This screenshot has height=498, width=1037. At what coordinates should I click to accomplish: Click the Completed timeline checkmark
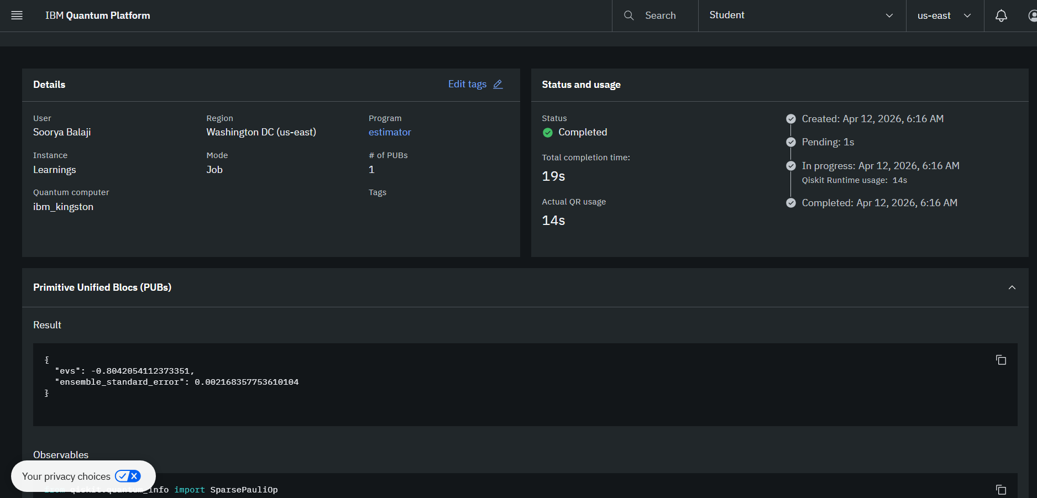pos(791,203)
